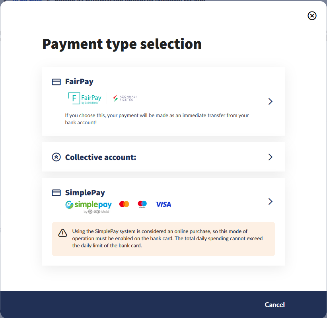
Task: Close the payment selection dialog
Action: [x=312, y=15]
